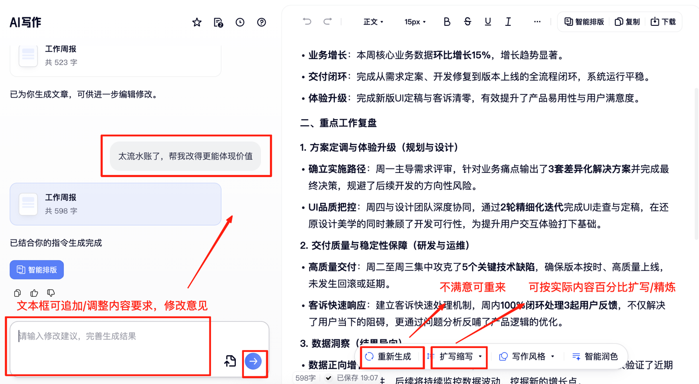Click heading 1. 方案定调与体验升级
Screen dimensions: 699x384
(380, 148)
